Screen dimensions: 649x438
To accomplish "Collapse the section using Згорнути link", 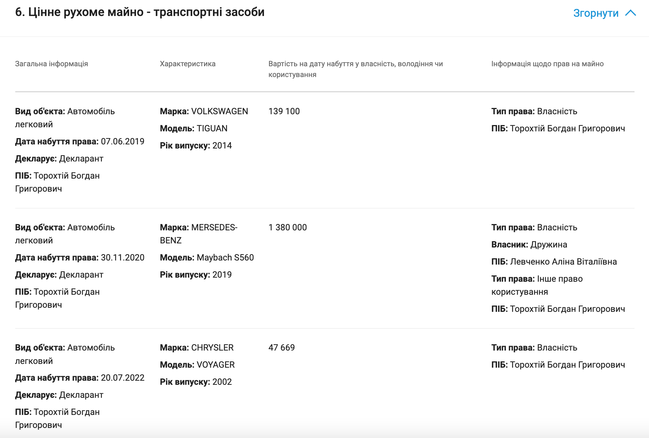I will point(595,13).
